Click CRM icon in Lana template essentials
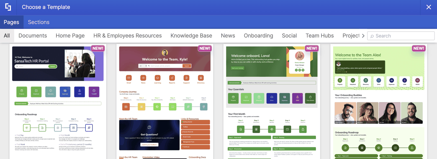The height and width of the screenshot is (159, 437). coord(297,98)
